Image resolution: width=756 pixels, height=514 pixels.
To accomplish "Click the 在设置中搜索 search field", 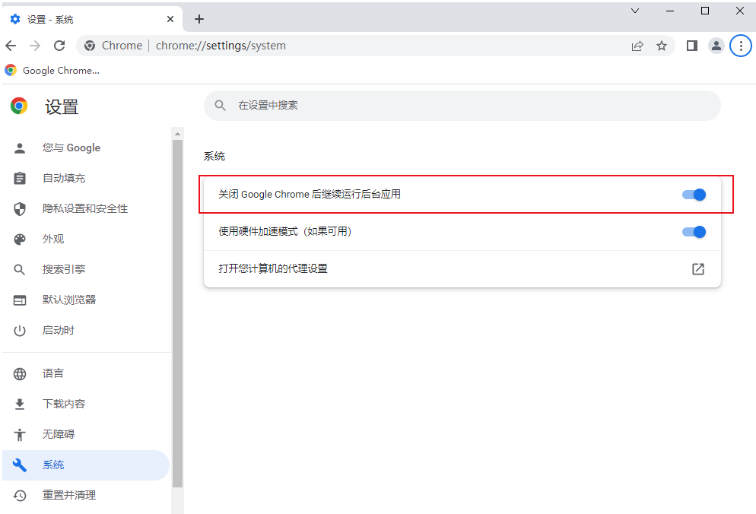I will (x=462, y=106).
